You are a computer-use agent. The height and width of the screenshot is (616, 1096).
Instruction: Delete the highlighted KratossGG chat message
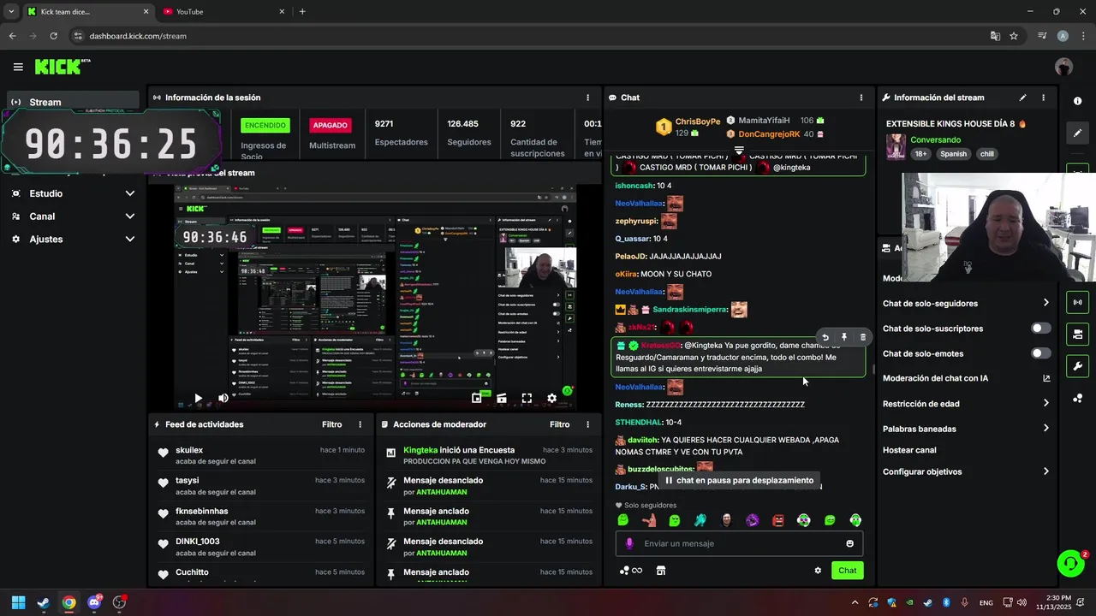[862, 337]
